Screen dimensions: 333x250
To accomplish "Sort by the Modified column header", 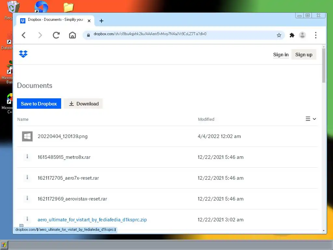I will tap(206, 119).
